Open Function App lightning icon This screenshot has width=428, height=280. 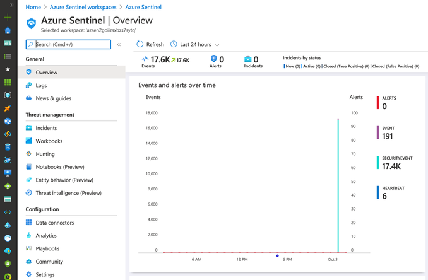[x=8, y=134]
